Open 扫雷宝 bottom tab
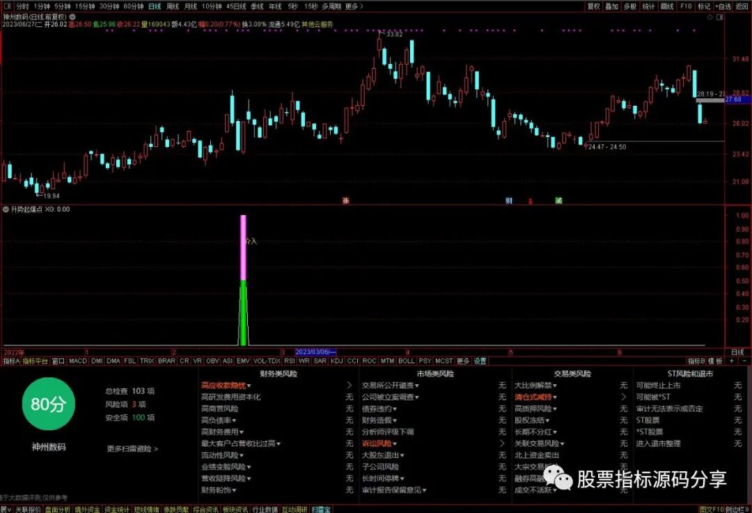 (321, 509)
